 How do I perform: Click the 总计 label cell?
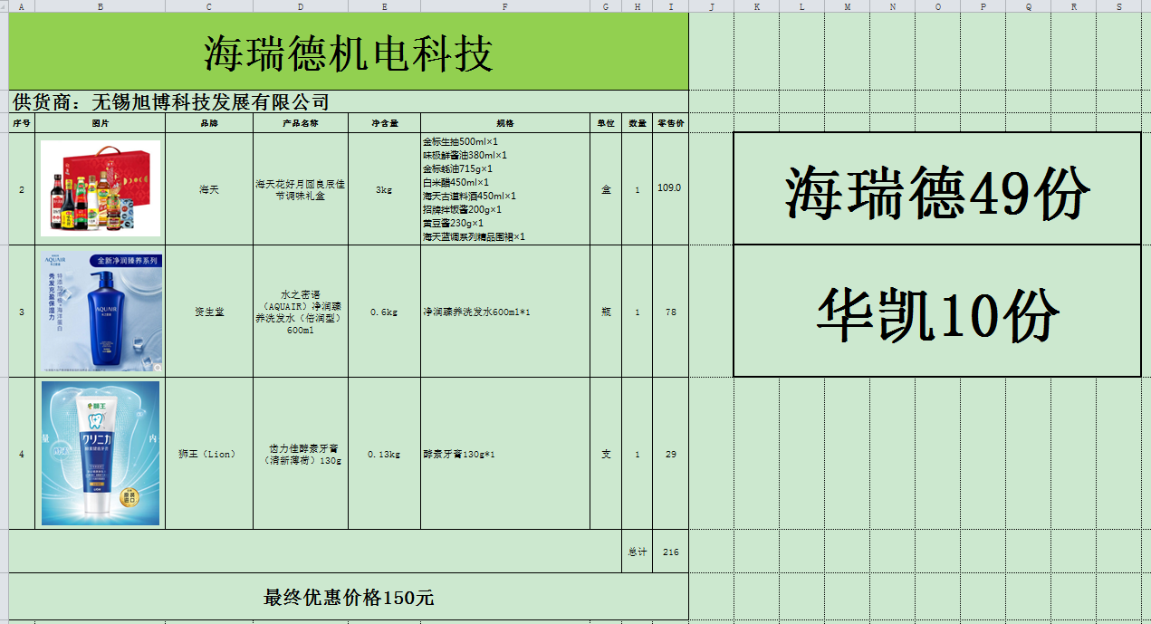pyautogui.click(x=638, y=552)
